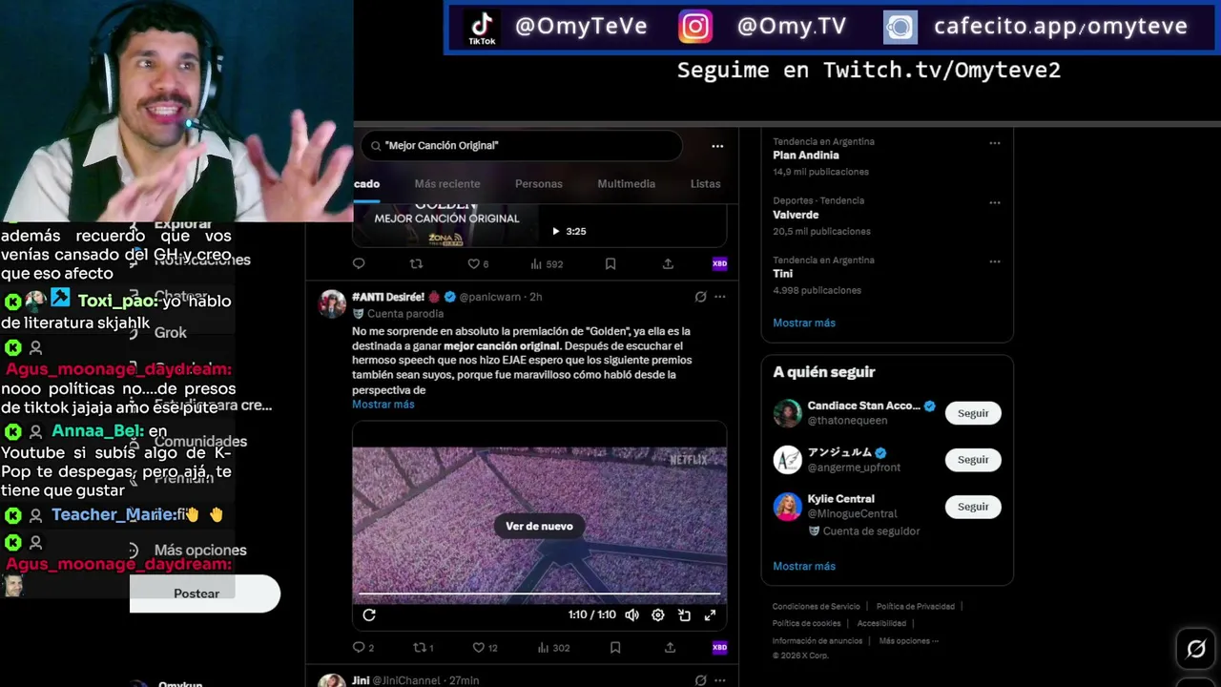Open Candiace Stan Account avatar
Viewport: 1221px width, 687px height.
787,413
